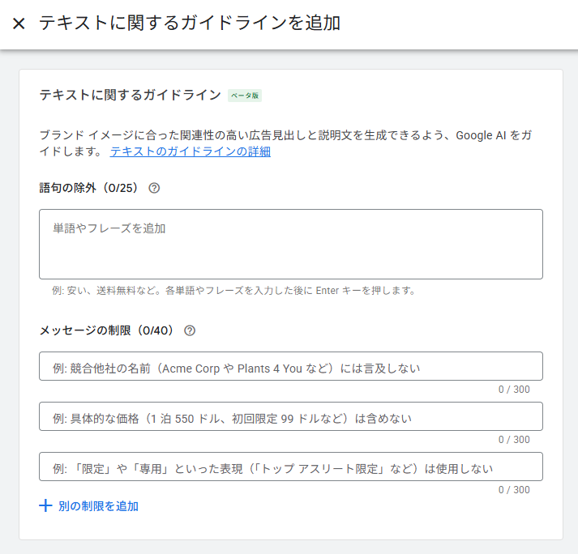Click the plus icon to add a restriction
This screenshot has height=554, width=578.
[45, 506]
